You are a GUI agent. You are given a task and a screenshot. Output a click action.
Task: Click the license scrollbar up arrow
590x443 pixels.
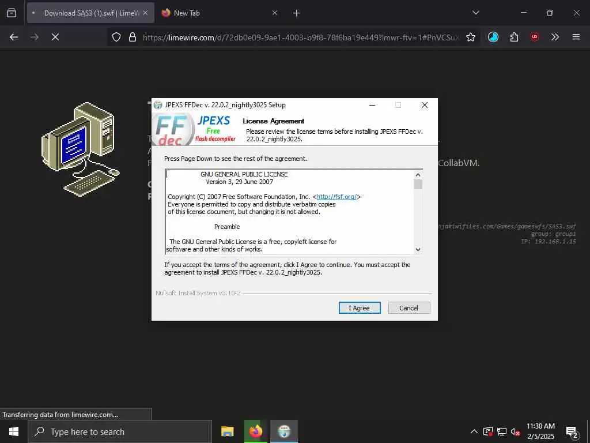tap(418, 175)
